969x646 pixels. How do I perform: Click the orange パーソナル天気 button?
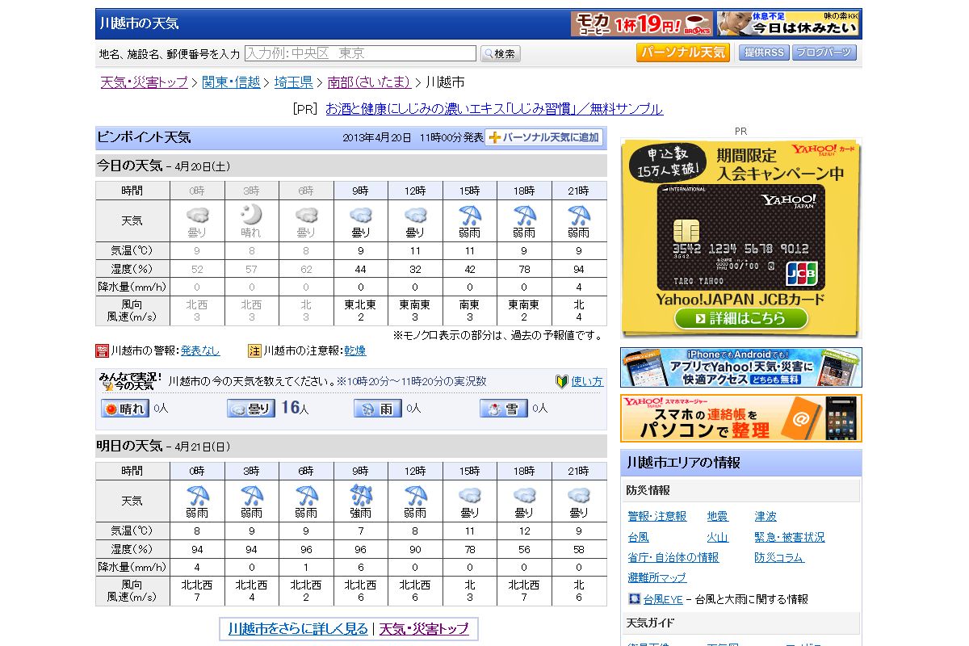tap(683, 52)
